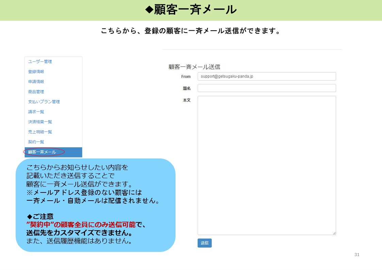
Task: Open 支払いプラン管理 settings
Action: pos(44,102)
